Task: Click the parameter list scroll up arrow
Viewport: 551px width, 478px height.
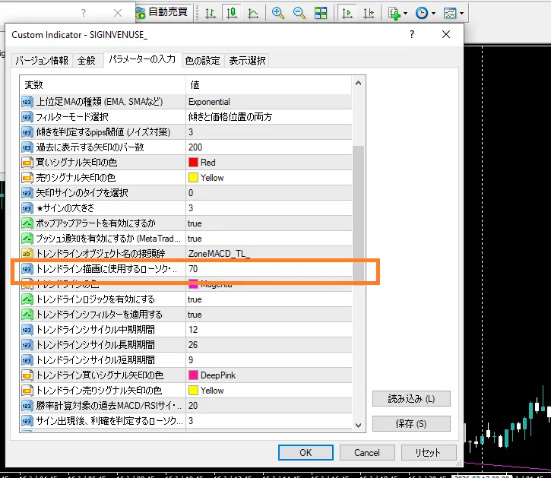Action: [359, 84]
